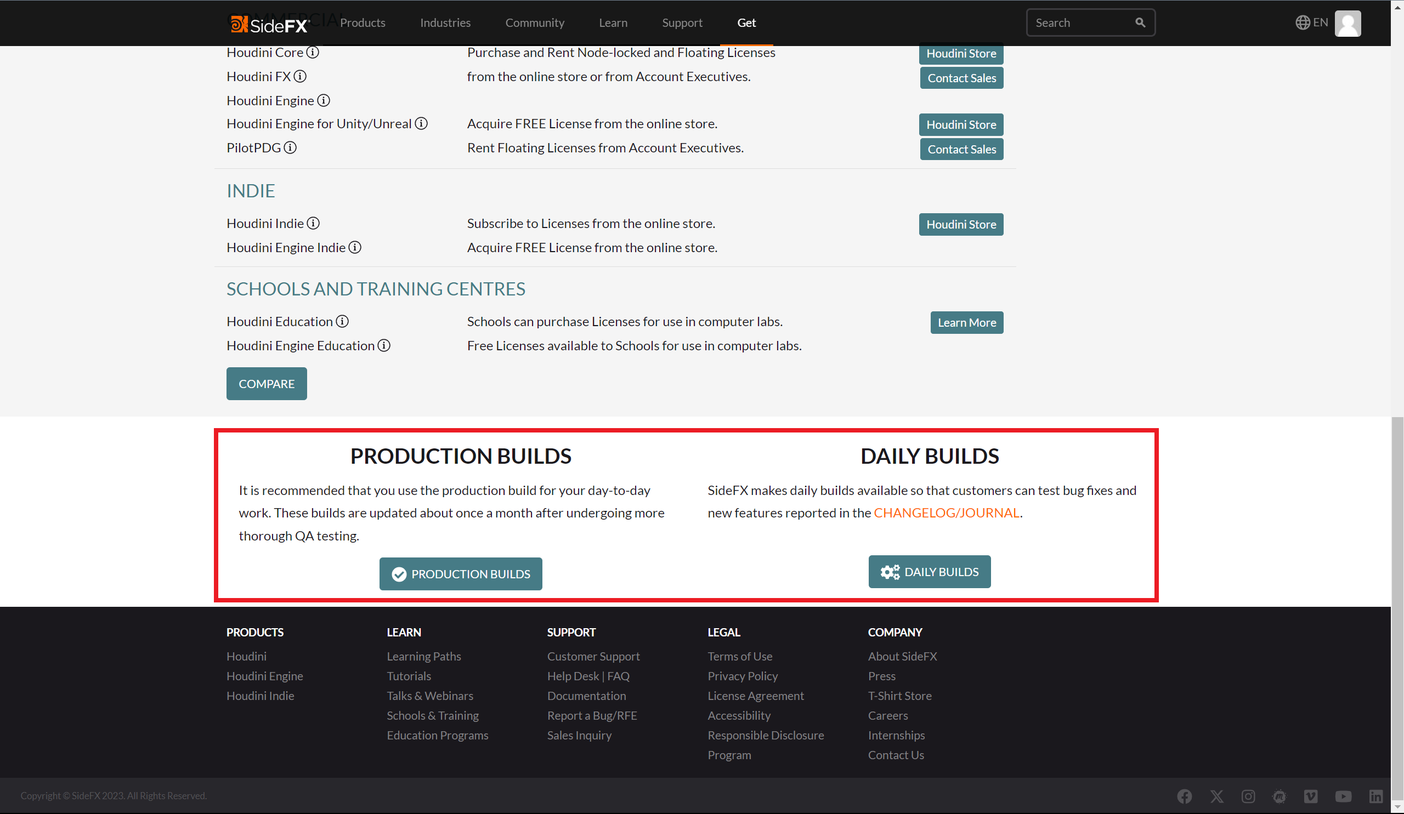Open the Get menu

pyautogui.click(x=746, y=23)
